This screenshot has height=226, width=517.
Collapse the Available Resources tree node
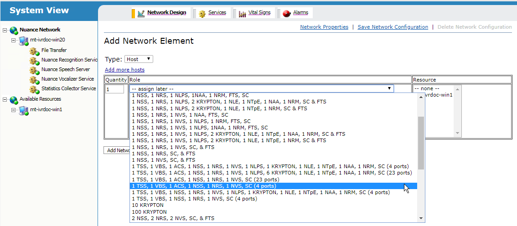click(x=5, y=99)
